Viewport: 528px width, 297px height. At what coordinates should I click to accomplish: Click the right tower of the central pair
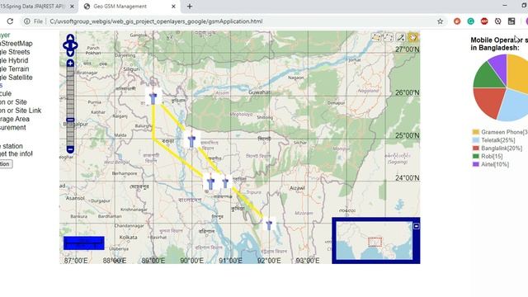[x=225, y=183]
